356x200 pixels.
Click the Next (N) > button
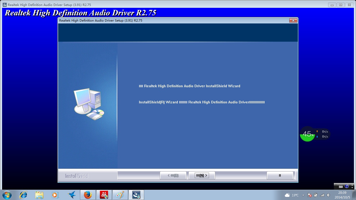click(x=202, y=176)
